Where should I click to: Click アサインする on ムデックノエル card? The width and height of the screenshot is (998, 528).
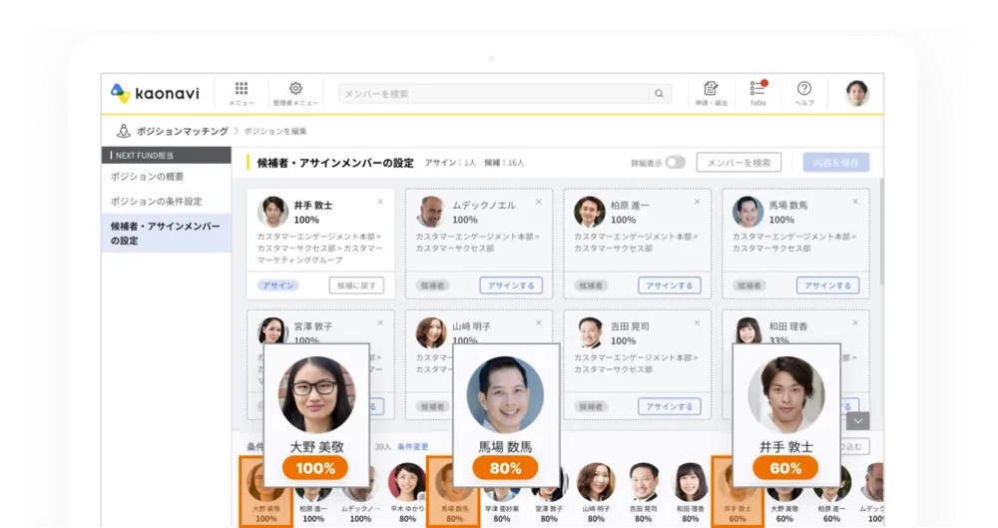click(x=511, y=285)
